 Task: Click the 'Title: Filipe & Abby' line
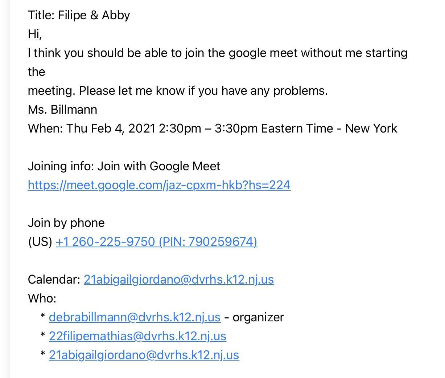pyautogui.click(x=79, y=15)
